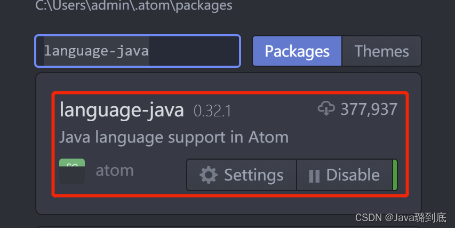Open language-java package Settings
This screenshot has width=455, height=228.
[x=242, y=175]
